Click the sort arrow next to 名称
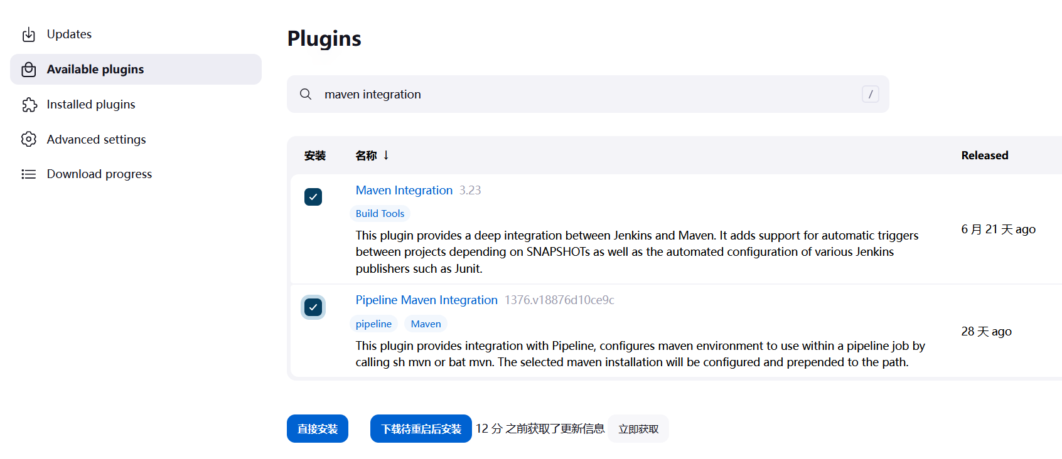Viewport: 1062px width, 459px height. [x=386, y=155]
